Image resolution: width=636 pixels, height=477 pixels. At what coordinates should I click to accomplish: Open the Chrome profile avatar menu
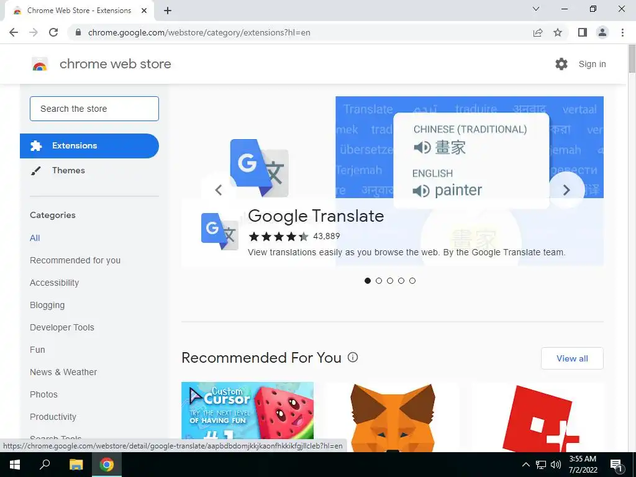coord(602,32)
